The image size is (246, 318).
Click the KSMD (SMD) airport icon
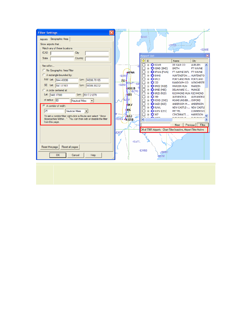pos(152,68)
